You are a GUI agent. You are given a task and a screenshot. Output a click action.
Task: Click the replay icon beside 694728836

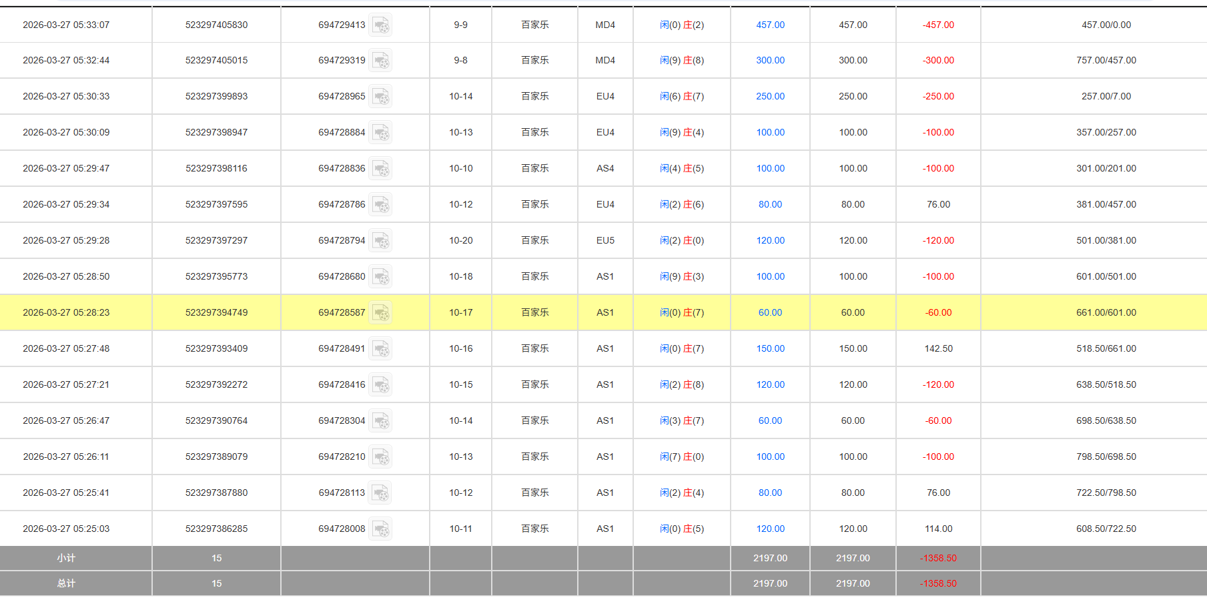pos(380,169)
